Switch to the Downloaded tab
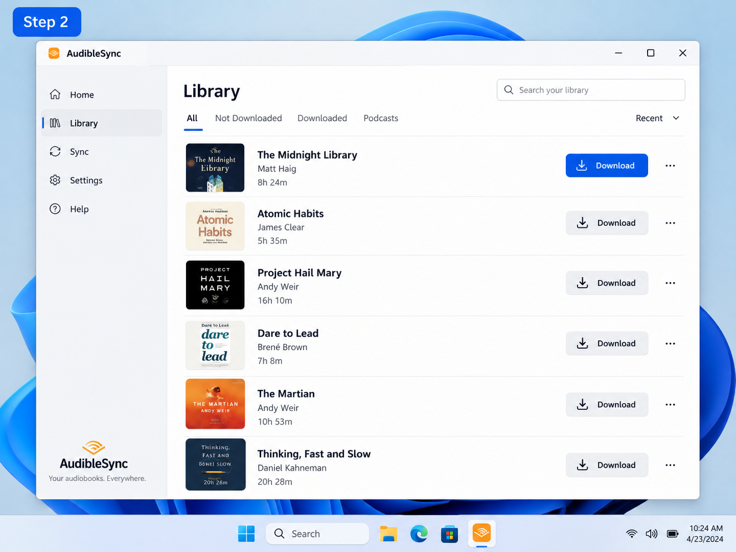Screen dimensions: 736x552 322,118
